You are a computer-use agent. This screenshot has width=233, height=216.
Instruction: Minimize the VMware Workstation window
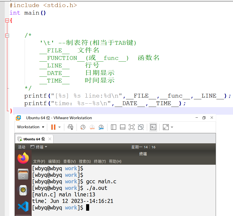click(x=197, y=118)
